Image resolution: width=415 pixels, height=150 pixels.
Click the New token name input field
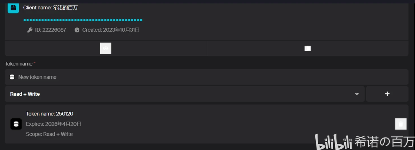pyautogui.click(x=209, y=77)
